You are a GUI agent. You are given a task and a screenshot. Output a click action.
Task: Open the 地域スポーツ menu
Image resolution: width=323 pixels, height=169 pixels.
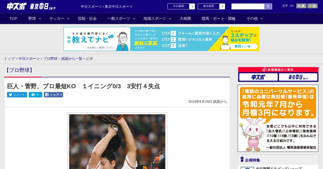tap(155, 19)
